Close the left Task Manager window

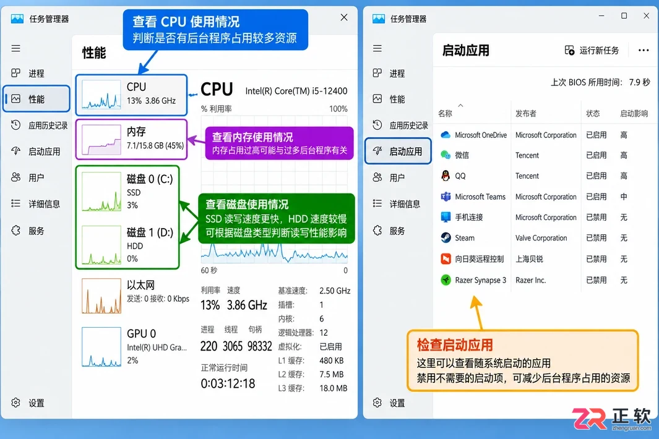pos(344,17)
